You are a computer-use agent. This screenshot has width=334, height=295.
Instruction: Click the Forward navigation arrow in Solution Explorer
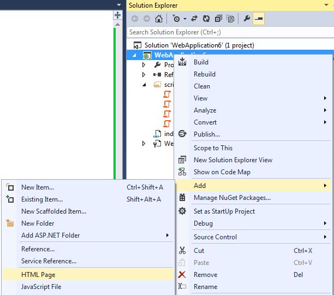[147, 19]
